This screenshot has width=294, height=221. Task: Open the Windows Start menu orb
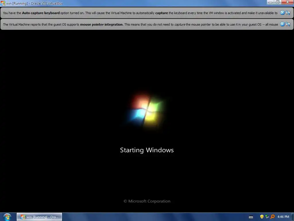pyautogui.click(x=7, y=217)
